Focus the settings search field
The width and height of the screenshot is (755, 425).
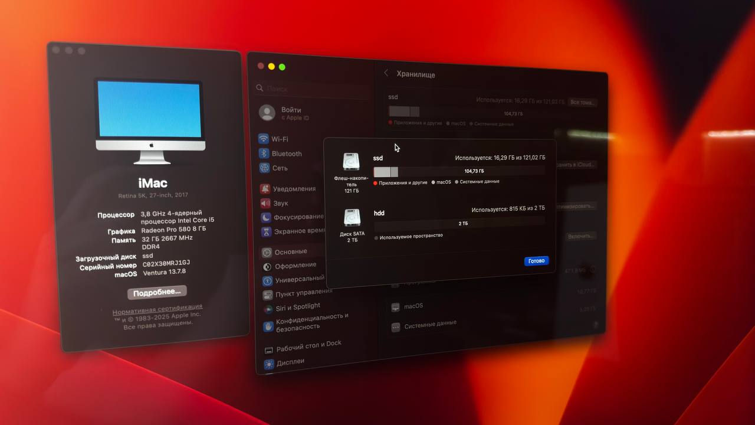pos(313,89)
